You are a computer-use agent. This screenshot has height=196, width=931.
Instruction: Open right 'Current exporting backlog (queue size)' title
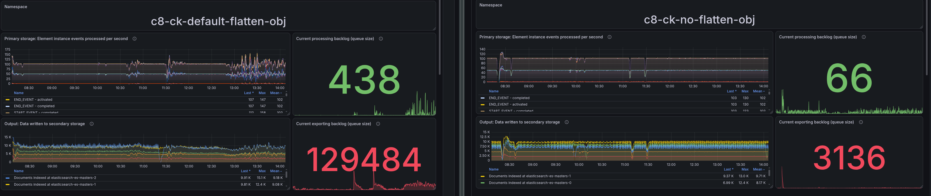pyautogui.click(x=816, y=122)
